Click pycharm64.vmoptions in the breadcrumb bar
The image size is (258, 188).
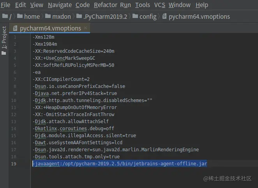(x=196, y=16)
